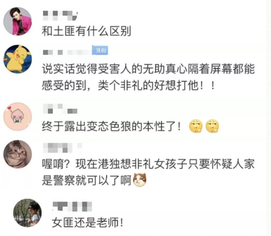The width and height of the screenshot is (271, 236).
Task: Select the comment 和土匪有什么区别
Action: click(x=86, y=31)
